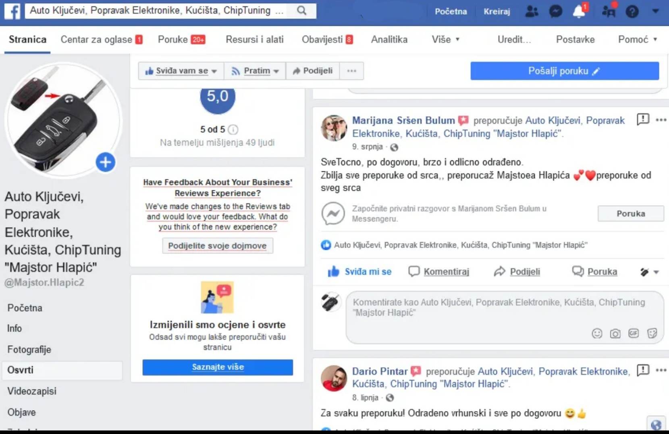
Task: Open the page profile picture of car key
Action: pyautogui.click(x=62, y=120)
